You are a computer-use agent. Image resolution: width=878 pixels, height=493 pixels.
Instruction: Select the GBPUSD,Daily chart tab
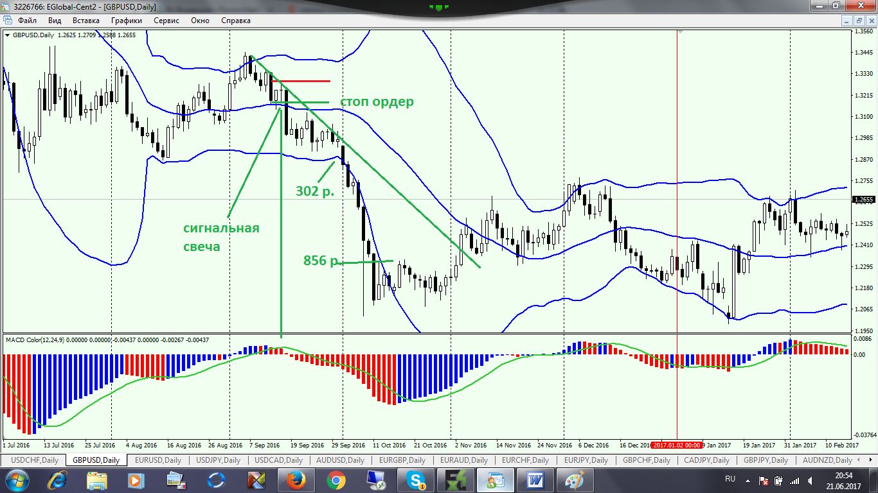[x=96, y=460]
